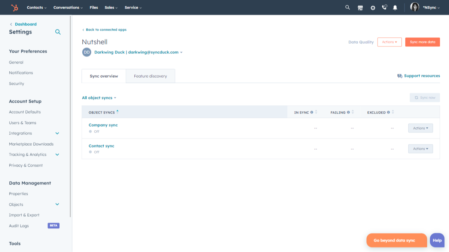The width and height of the screenshot is (449, 252).
Task: Open Actions dropdown for Company sync
Action: pyautogui.click(x=420, y=128)
